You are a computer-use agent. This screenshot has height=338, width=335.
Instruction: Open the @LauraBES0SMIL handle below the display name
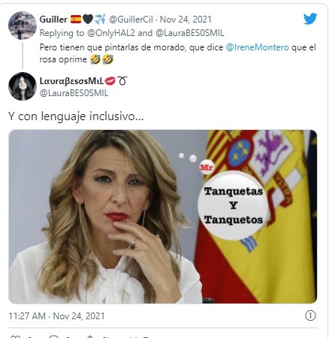74,93
